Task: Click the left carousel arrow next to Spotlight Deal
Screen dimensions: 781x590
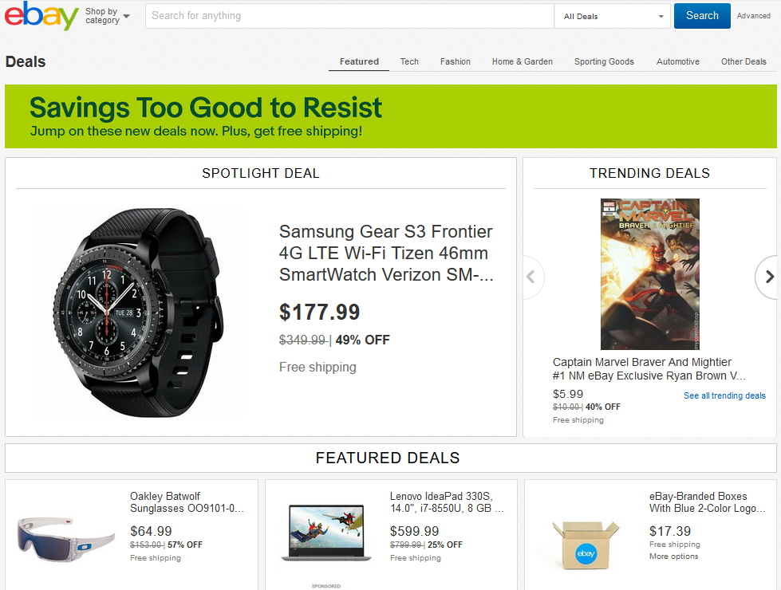Action: [x=531, y=277]
